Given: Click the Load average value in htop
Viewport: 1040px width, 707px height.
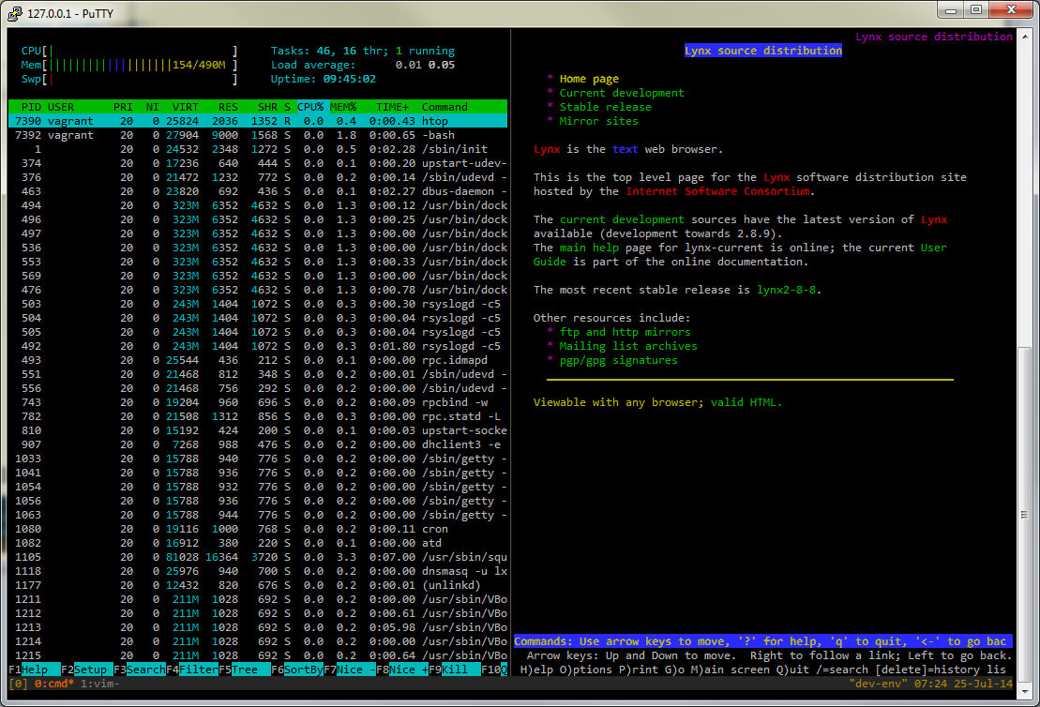Looking at the screenshot, I should tap(425, 65).
